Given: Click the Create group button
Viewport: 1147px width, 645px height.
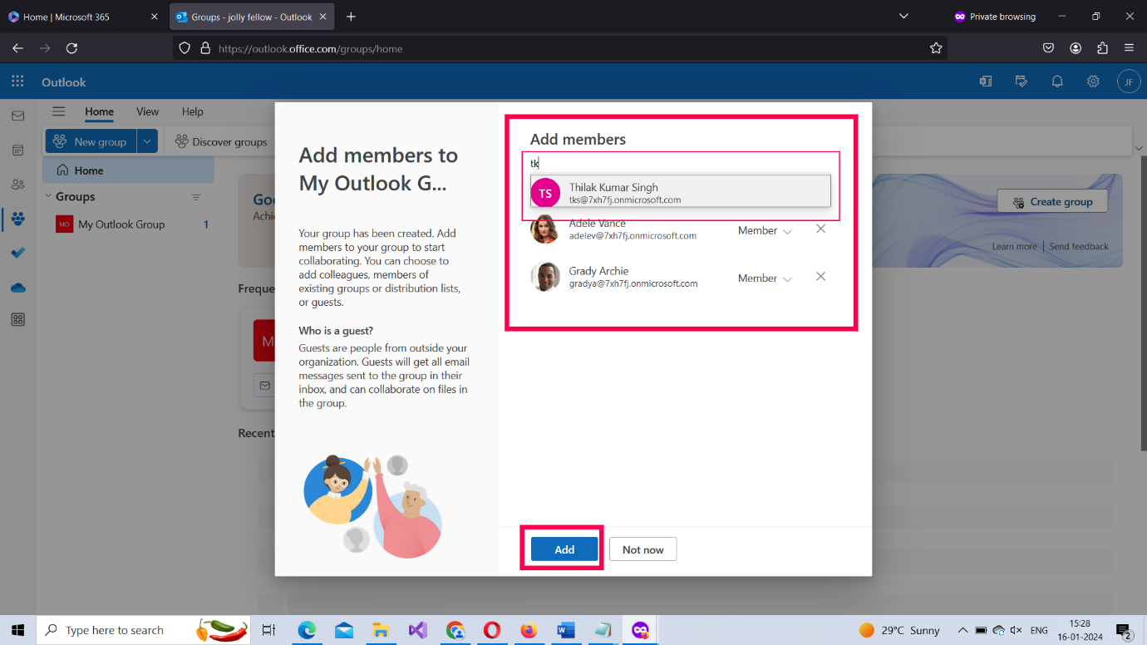Looking at the screenshot, I should [x=1052, y=201].
